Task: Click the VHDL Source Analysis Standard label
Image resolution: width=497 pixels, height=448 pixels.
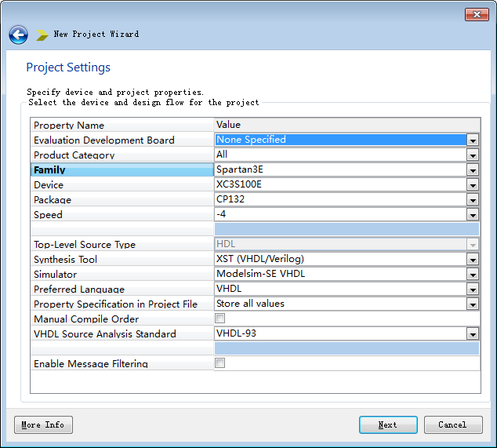Action: (x=104, y=334)
